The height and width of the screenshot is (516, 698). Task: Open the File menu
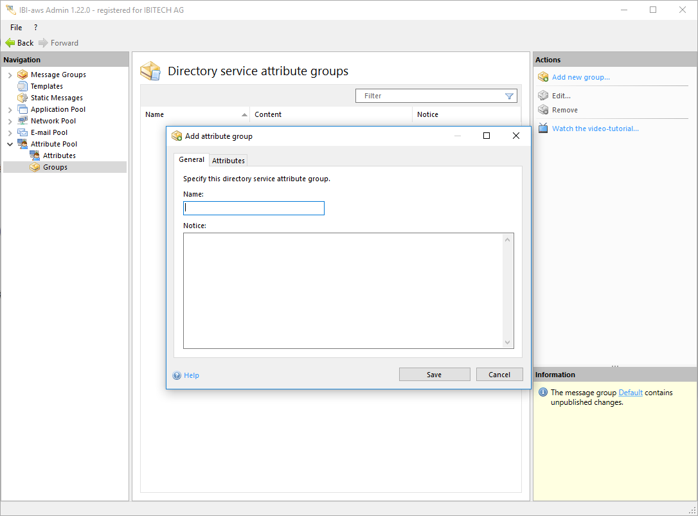click(x=16, y=28)
